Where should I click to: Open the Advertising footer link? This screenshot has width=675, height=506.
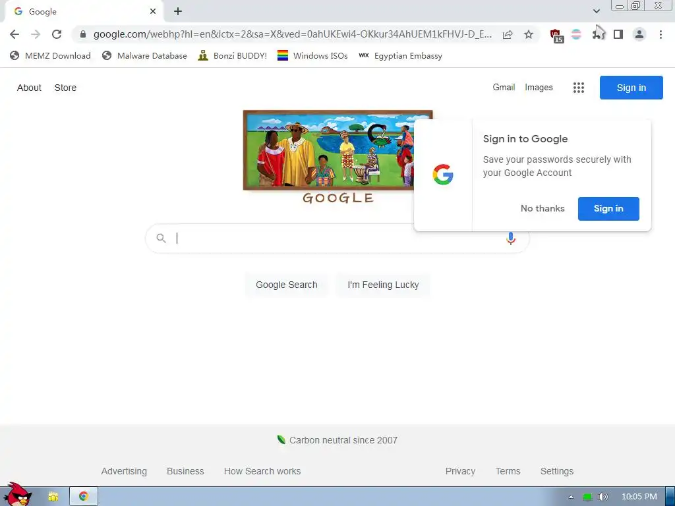124,471
